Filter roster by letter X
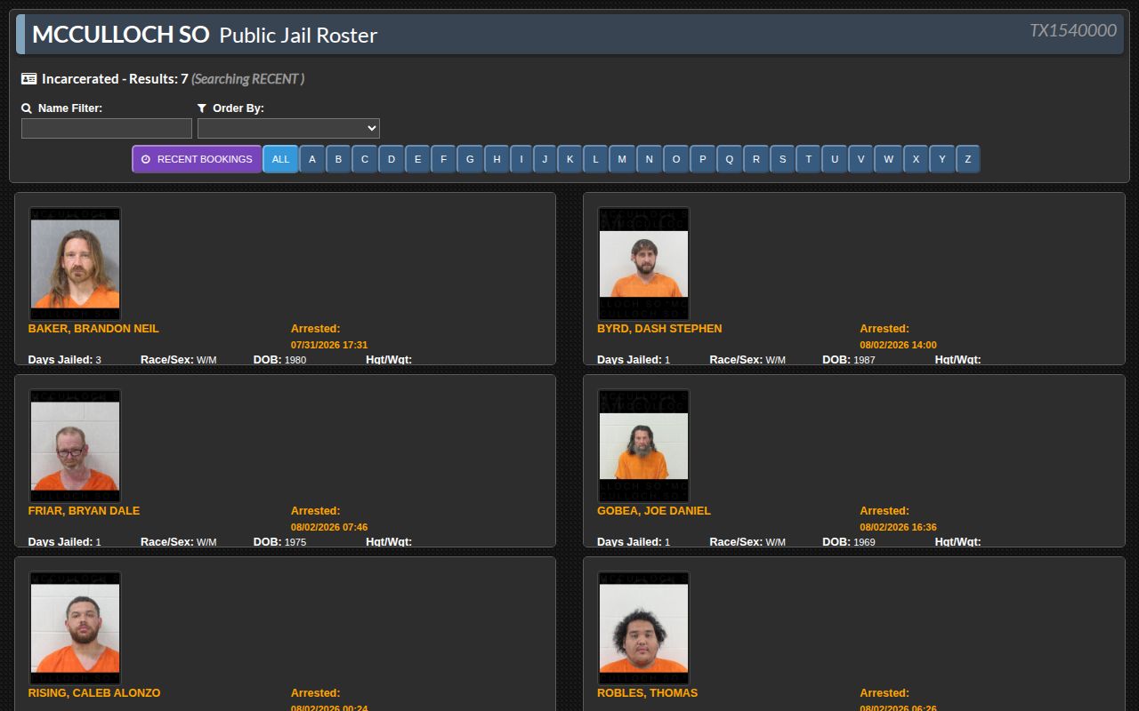 (x=916, y=159)
